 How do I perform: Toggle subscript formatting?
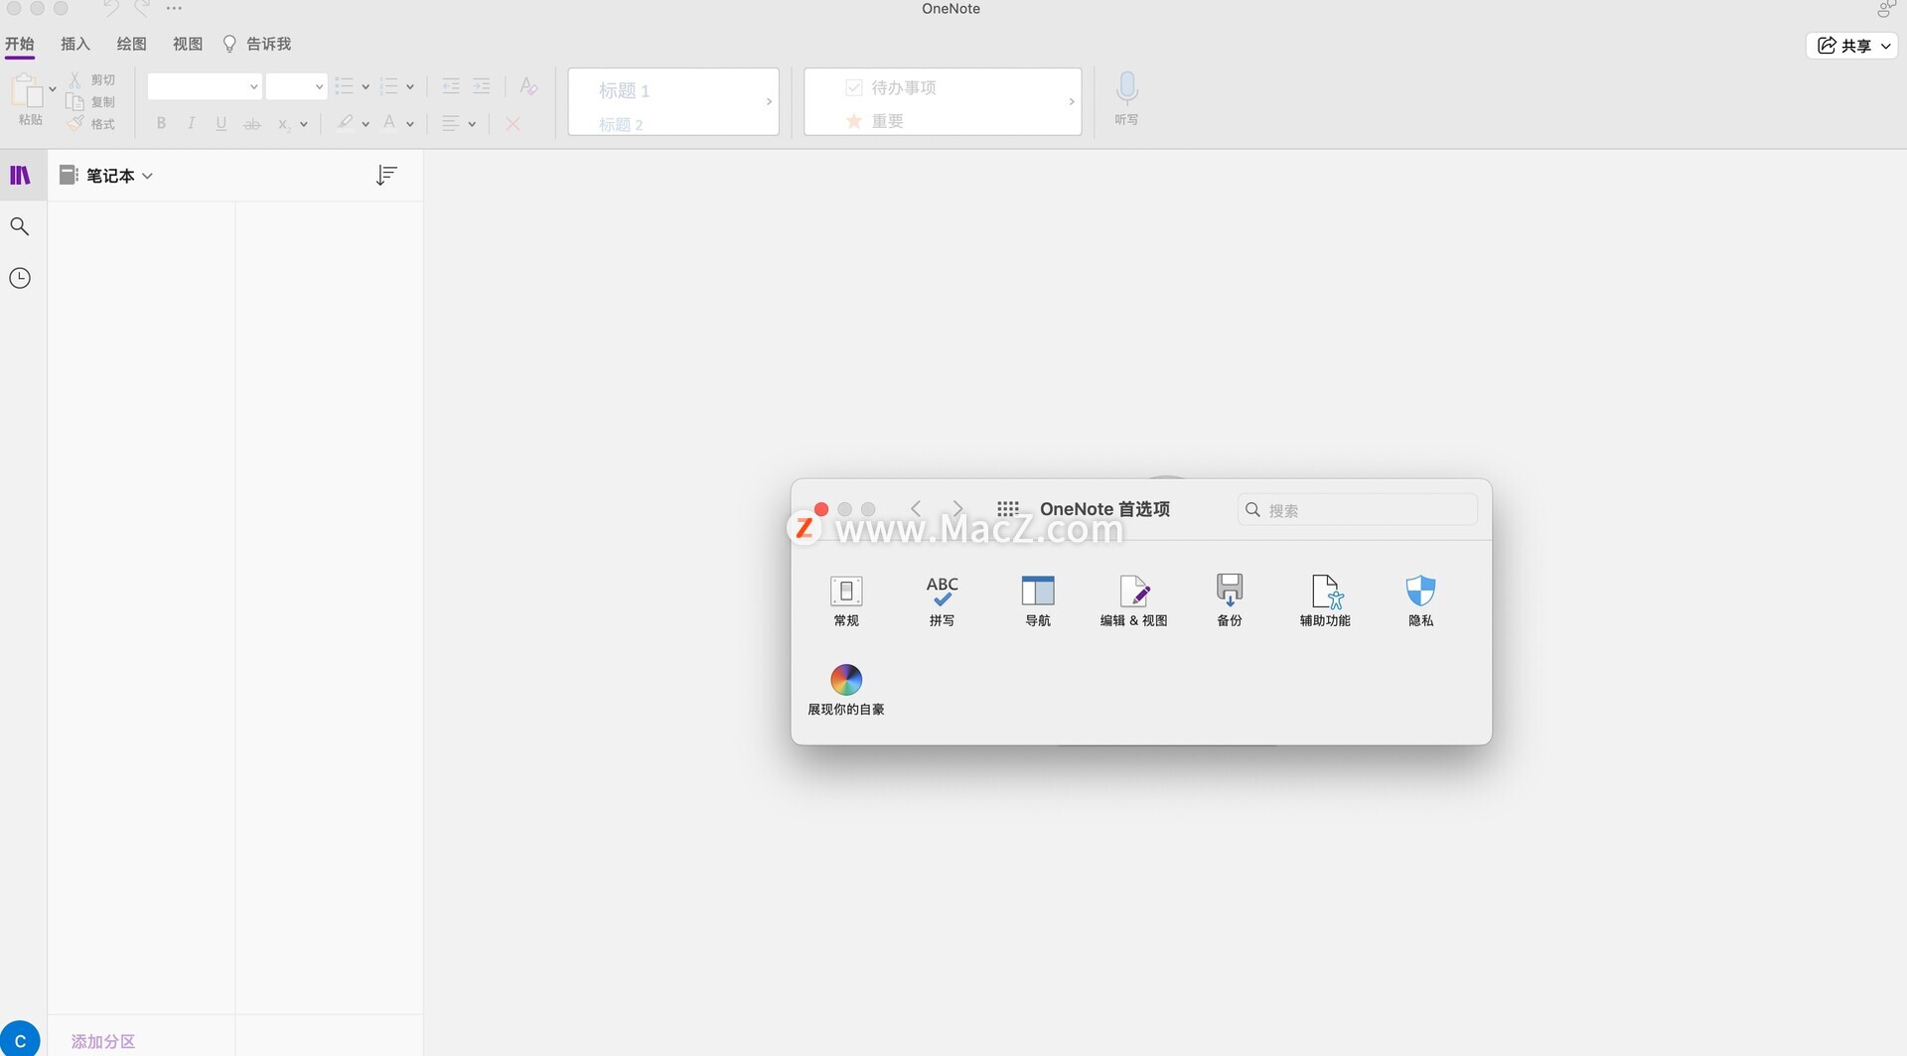pyautogui.click(x=284, y=124)
